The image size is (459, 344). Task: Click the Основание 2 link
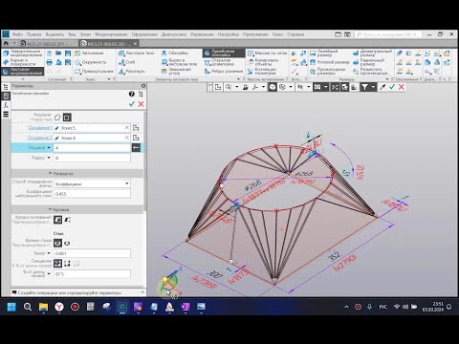[40, 138]
